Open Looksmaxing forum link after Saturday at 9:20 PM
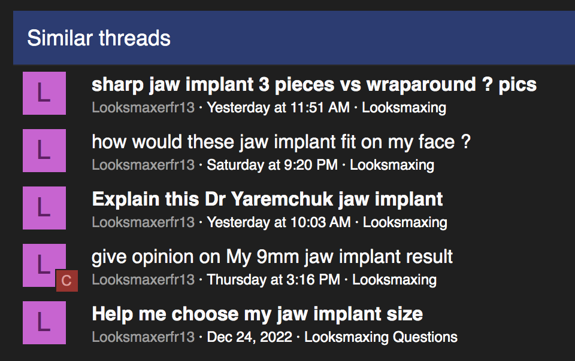Viewport: 575px width, 361px height. 392,165
